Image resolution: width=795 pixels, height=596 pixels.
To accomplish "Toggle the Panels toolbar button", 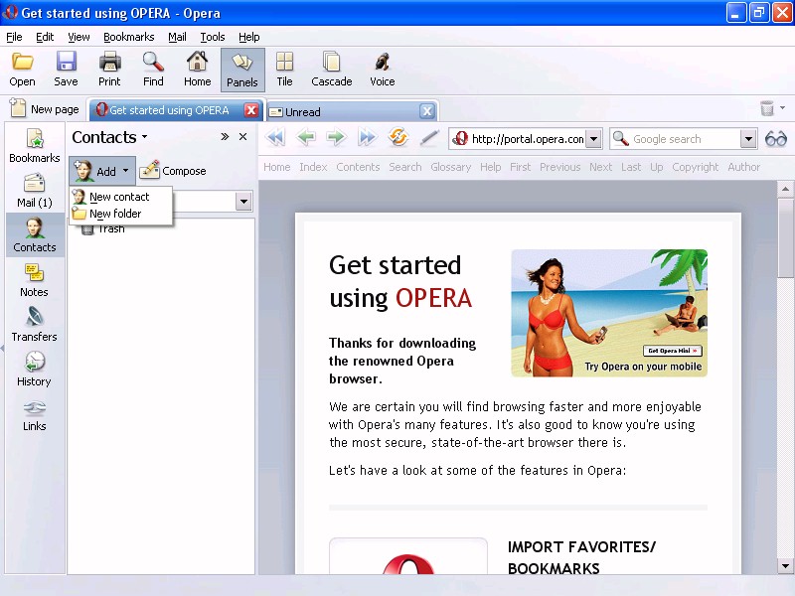I will [x=242, y=70].
